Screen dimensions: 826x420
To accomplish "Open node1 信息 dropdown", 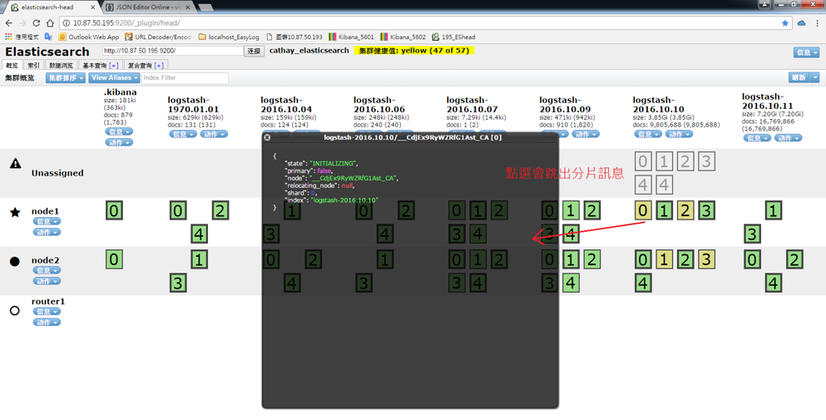I will (47, 221).
